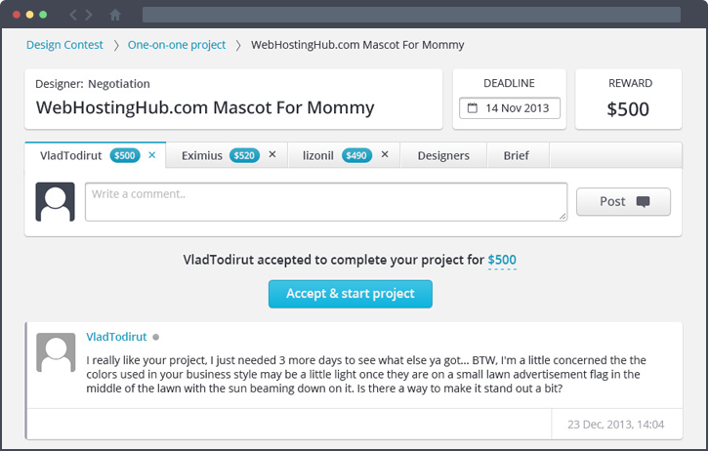Close the lizonil tab

coord(385,154)
